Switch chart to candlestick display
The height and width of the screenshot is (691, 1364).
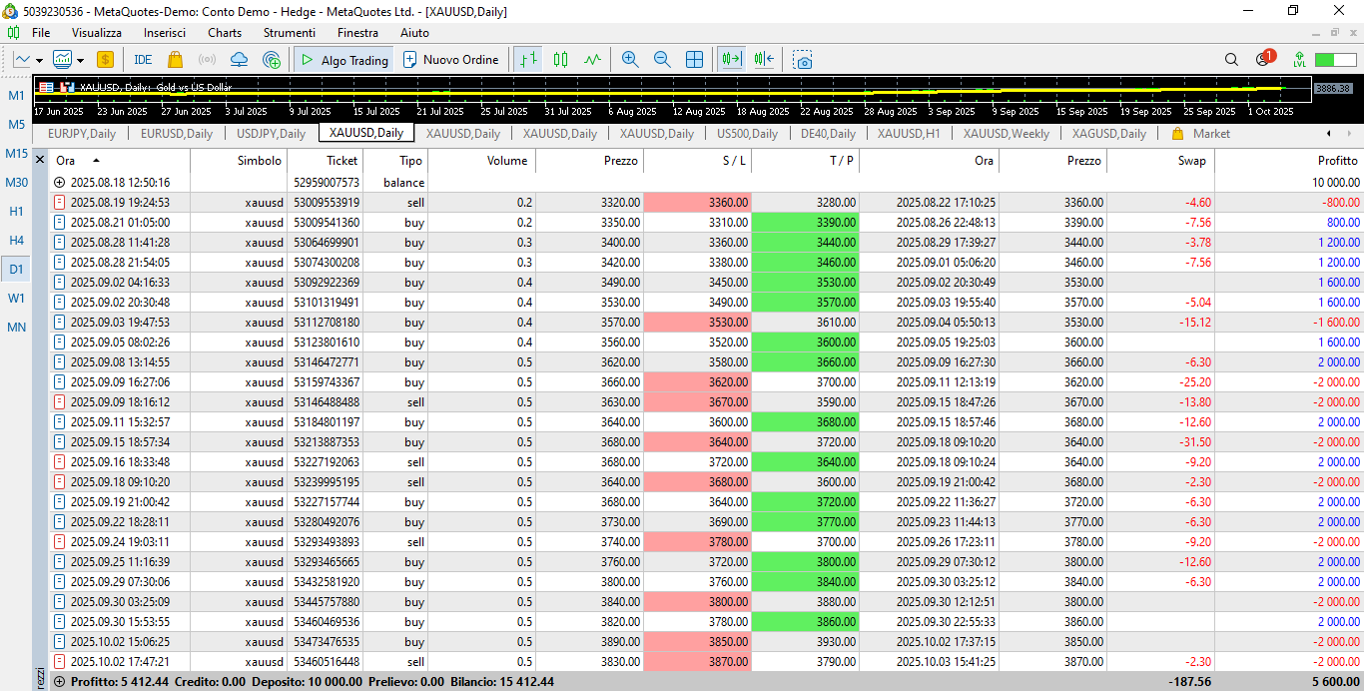click(x=561, y=60)
